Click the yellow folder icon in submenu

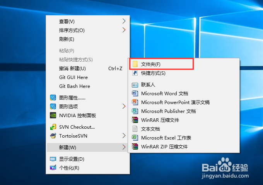click(x=135, y=64)
